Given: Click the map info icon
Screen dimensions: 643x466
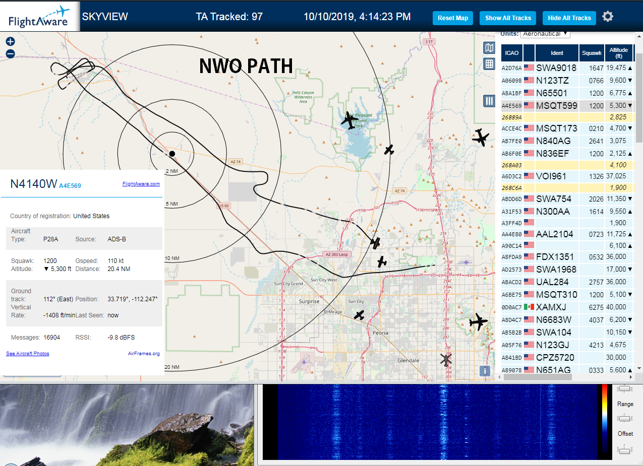Looking at the screenshot, I should pos(485,371).
